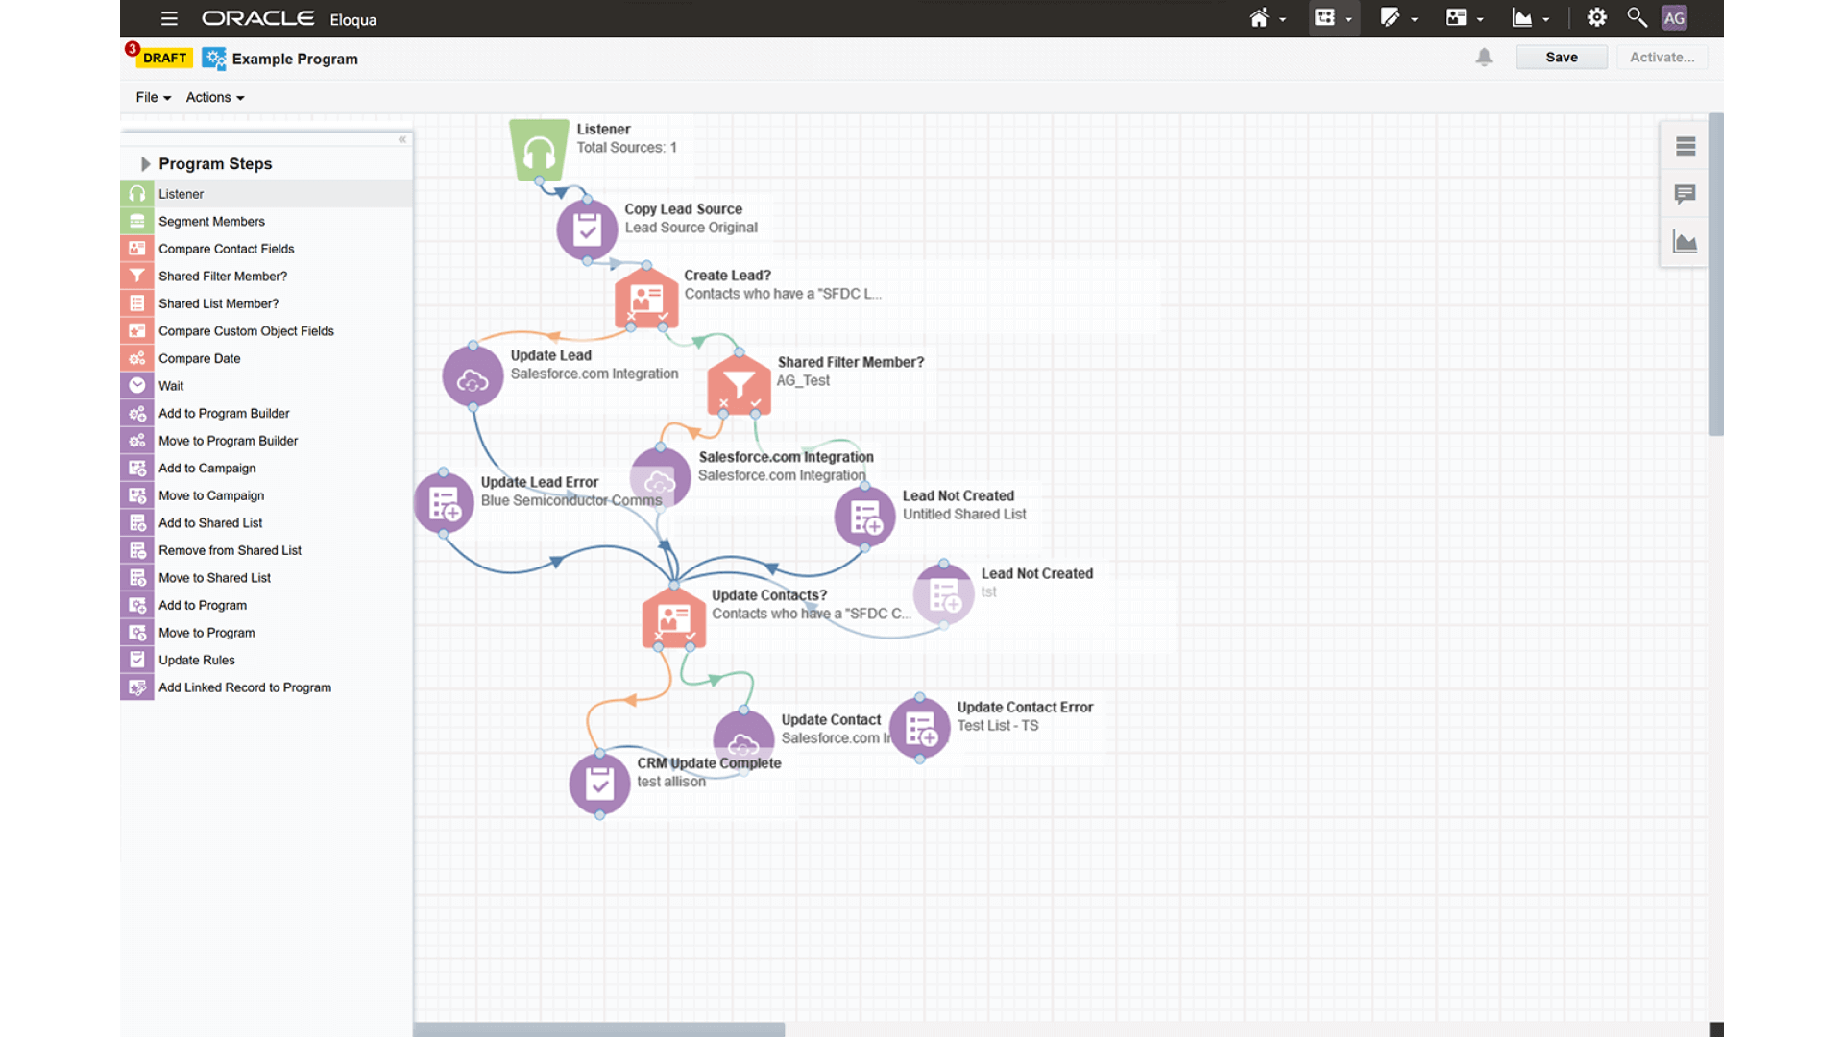Open the Actions menu dropdown
This screenshot has height=1037, width=1844.
pos(213,98)
